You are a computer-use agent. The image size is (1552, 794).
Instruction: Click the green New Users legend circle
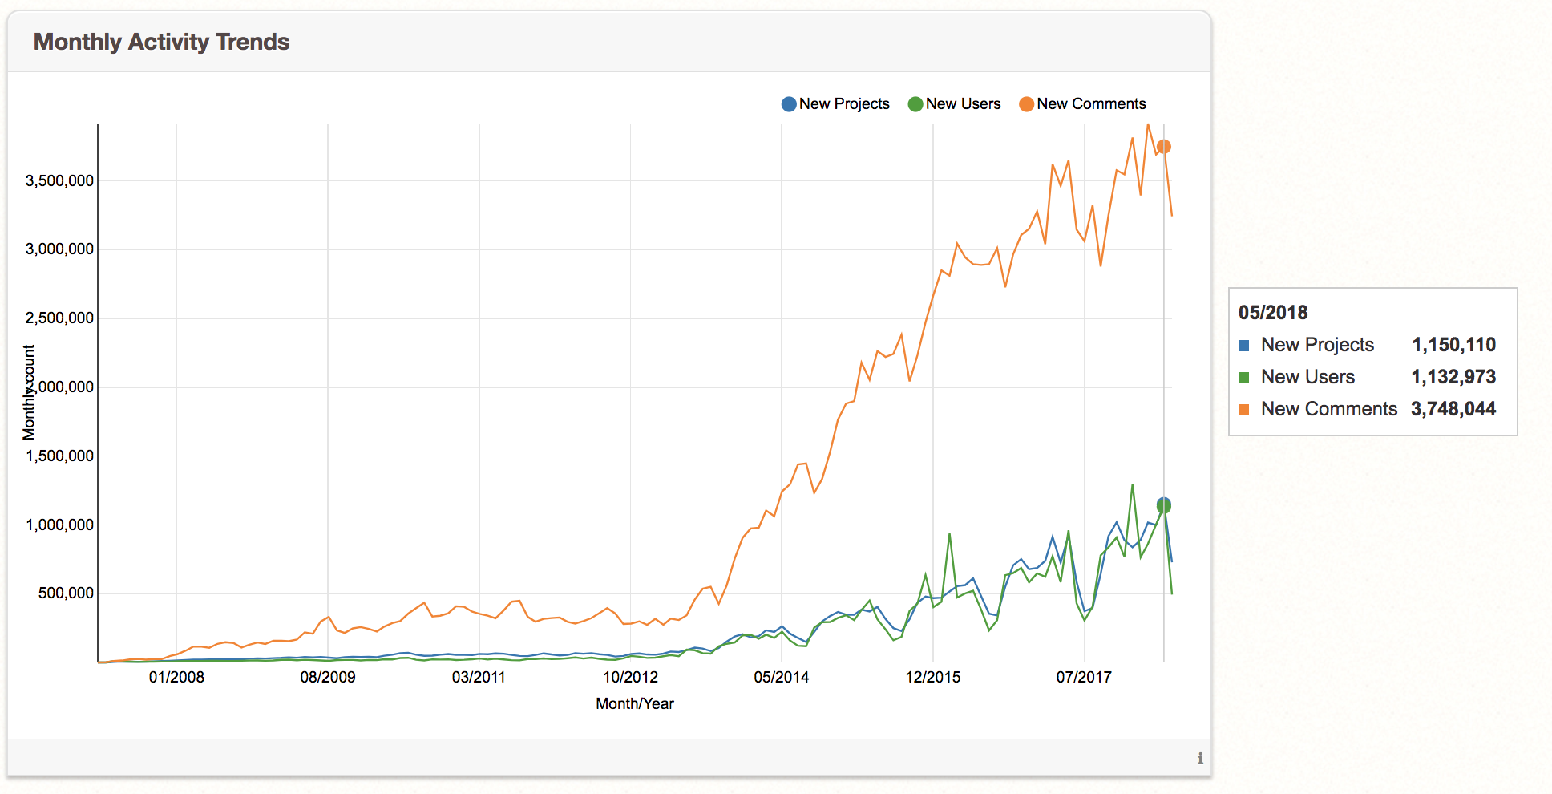coord(915,104)
